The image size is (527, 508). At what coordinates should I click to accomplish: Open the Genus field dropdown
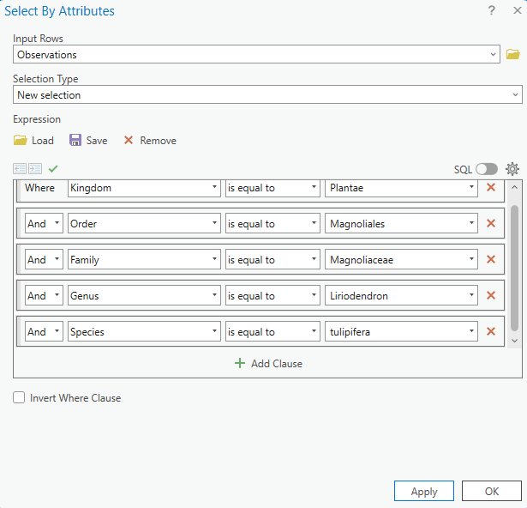[144, 295]
